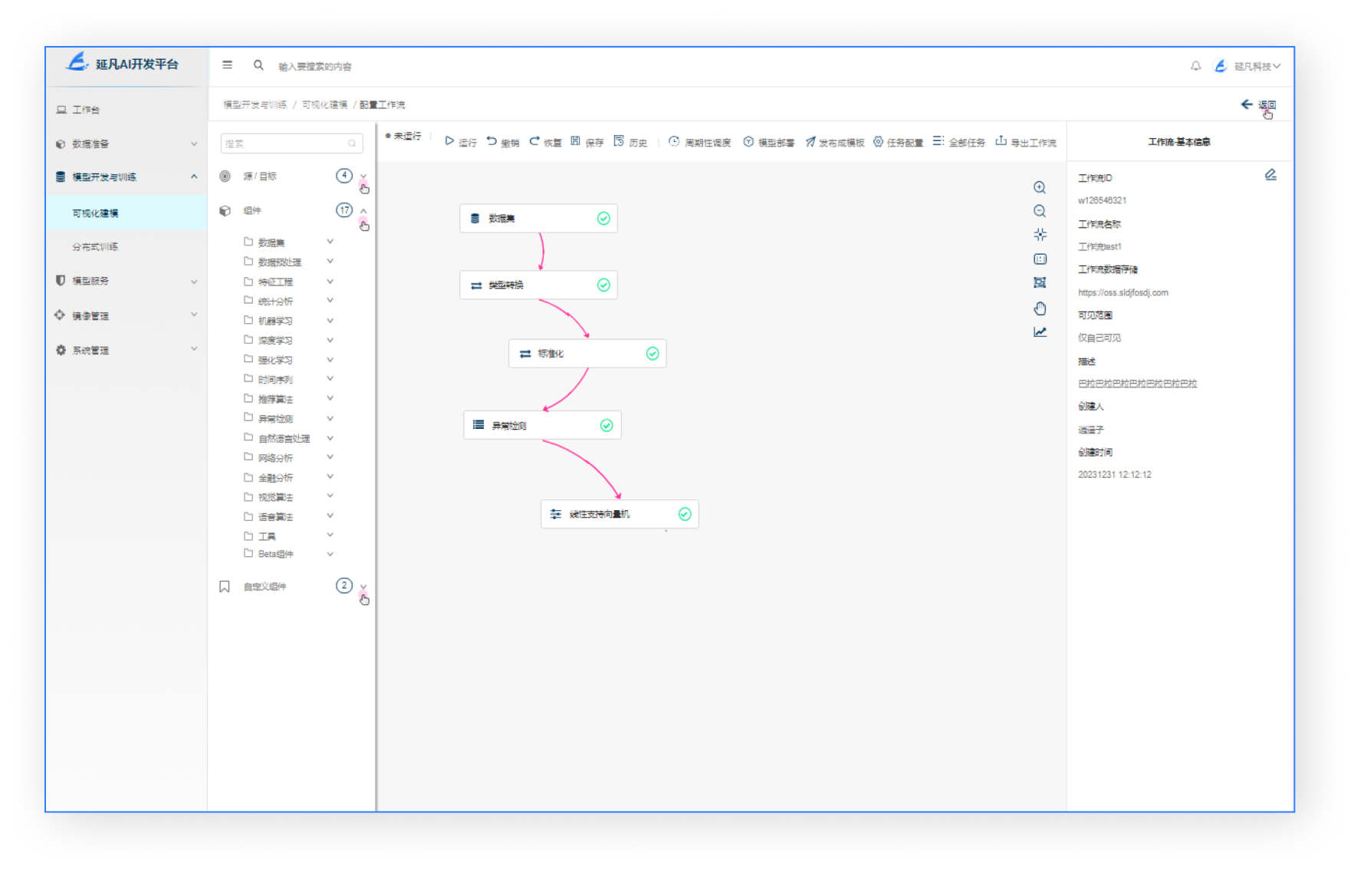Save the workflow with 保存
Viewport: 1354px width, 870px height.
587,142
